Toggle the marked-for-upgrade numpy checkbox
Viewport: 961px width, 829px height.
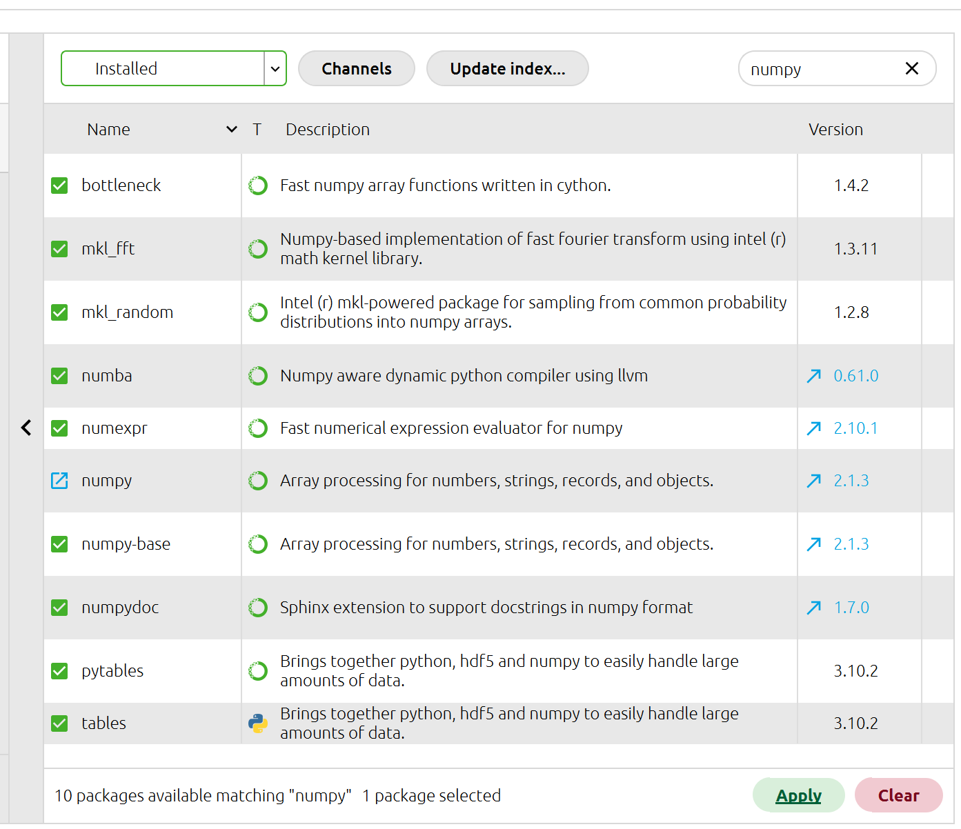pyautogui.click(x=59, y=481)
